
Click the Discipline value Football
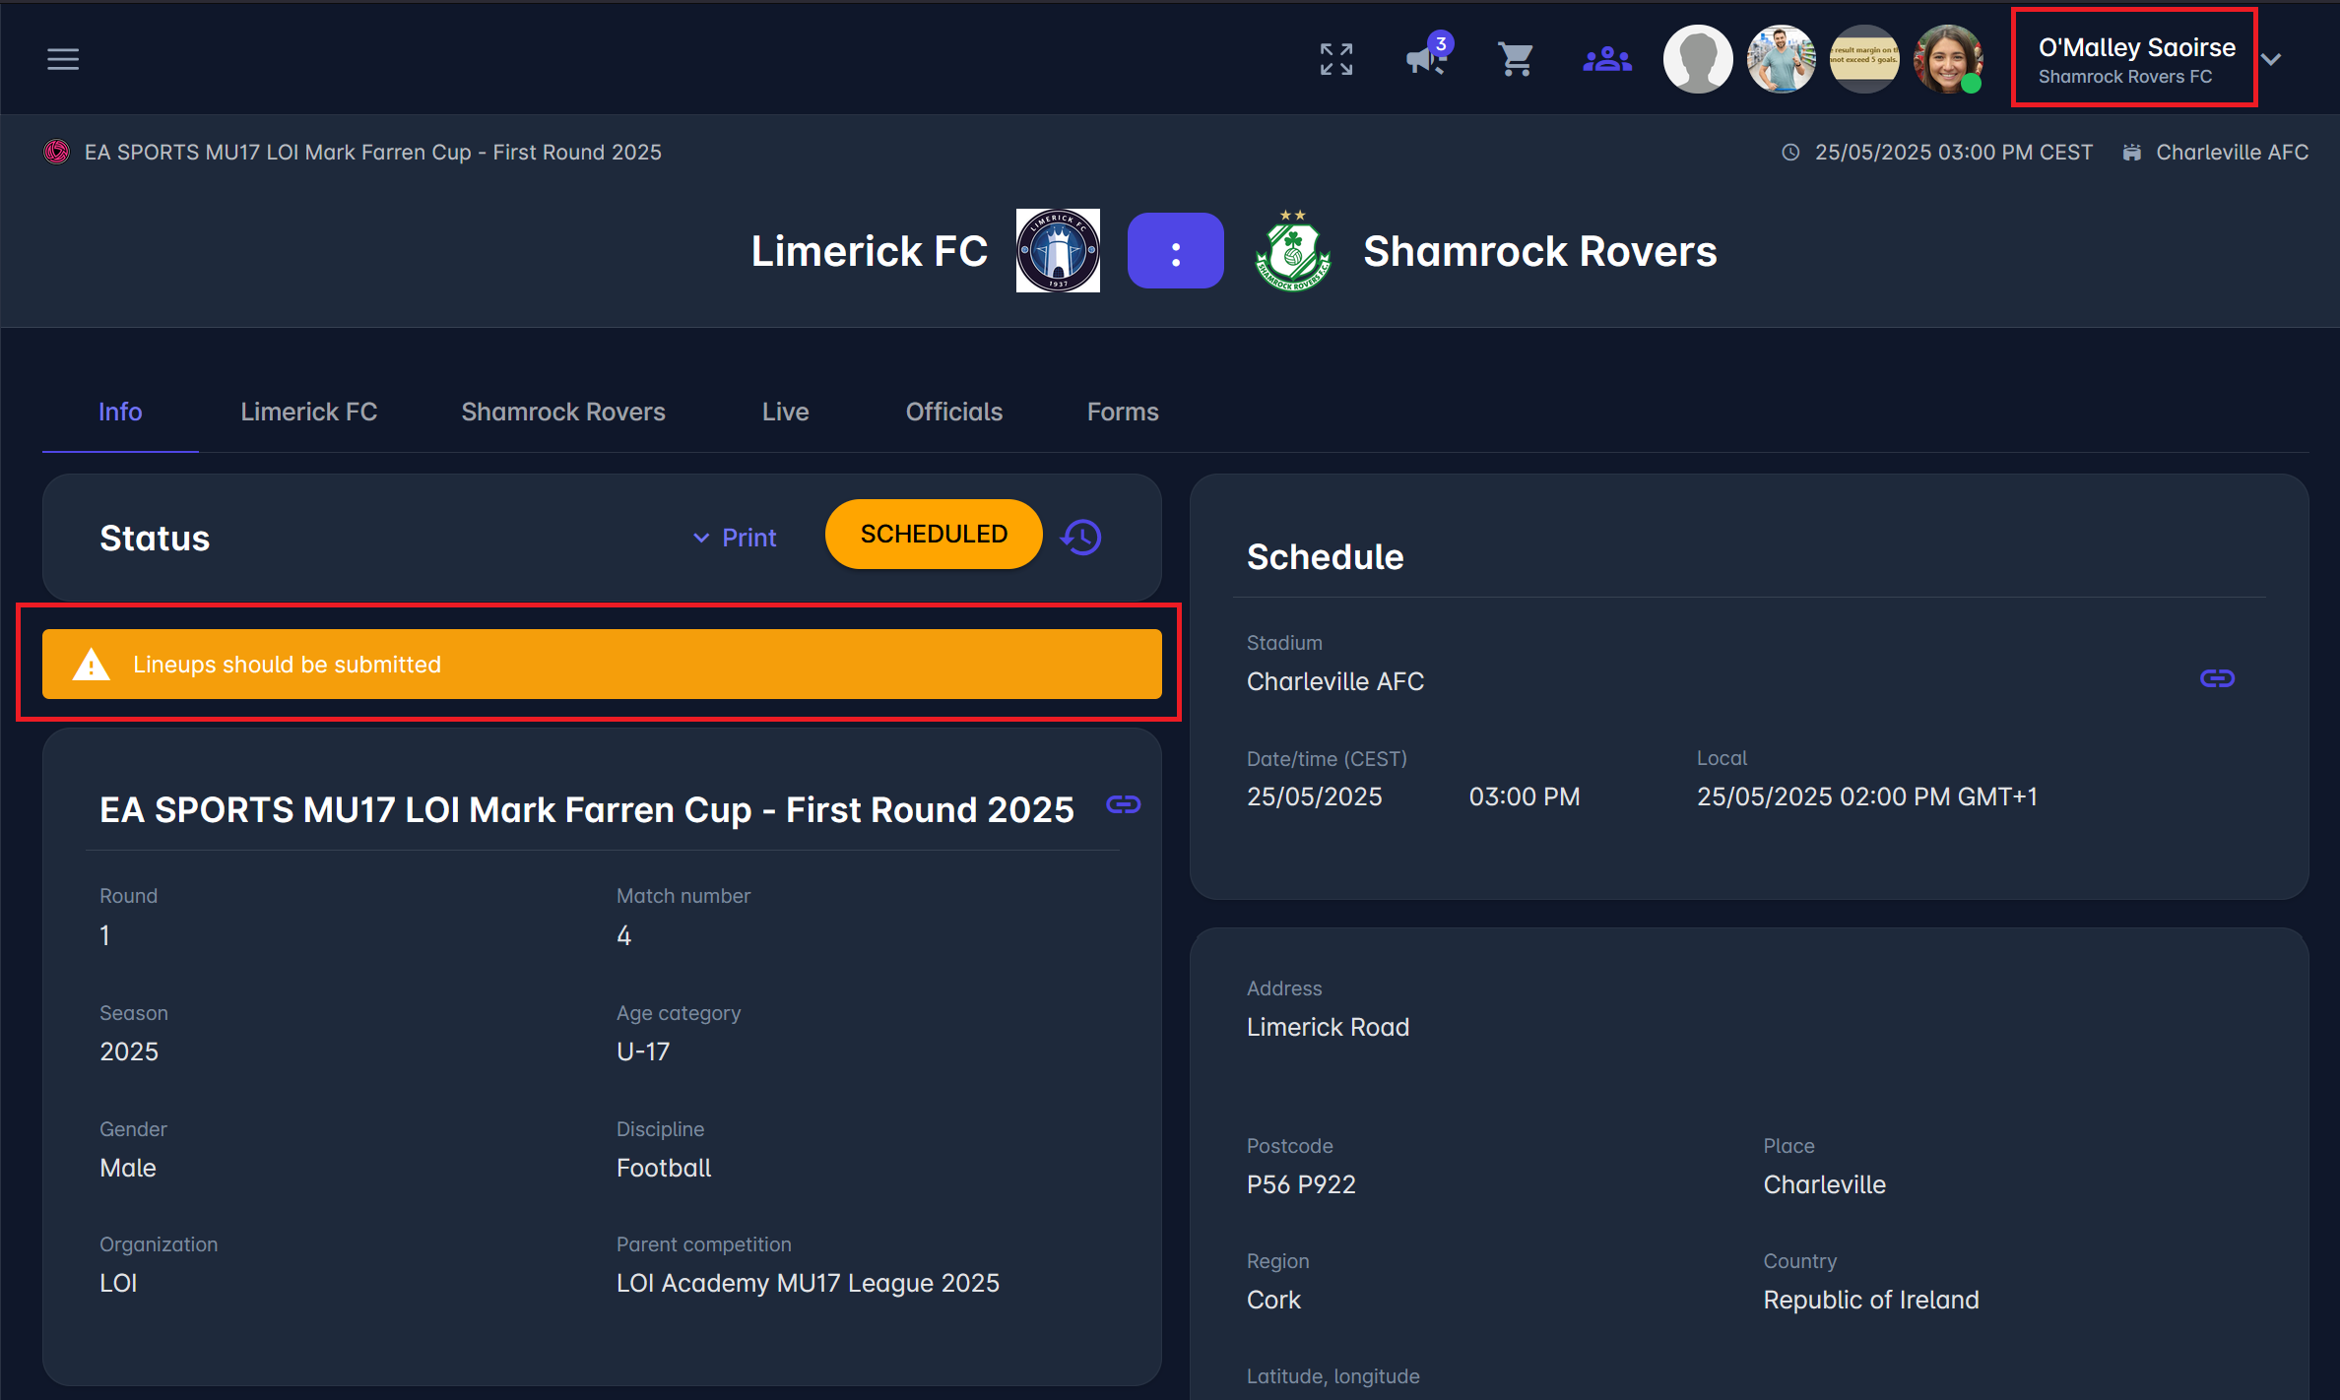pos(664,1168)
